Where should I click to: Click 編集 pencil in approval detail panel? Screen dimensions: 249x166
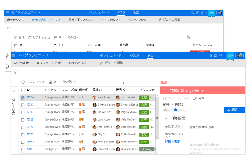coord(199,98)
